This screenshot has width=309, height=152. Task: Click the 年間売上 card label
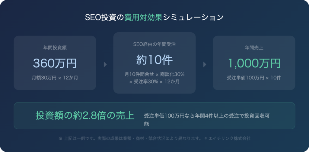coord(254,47)
